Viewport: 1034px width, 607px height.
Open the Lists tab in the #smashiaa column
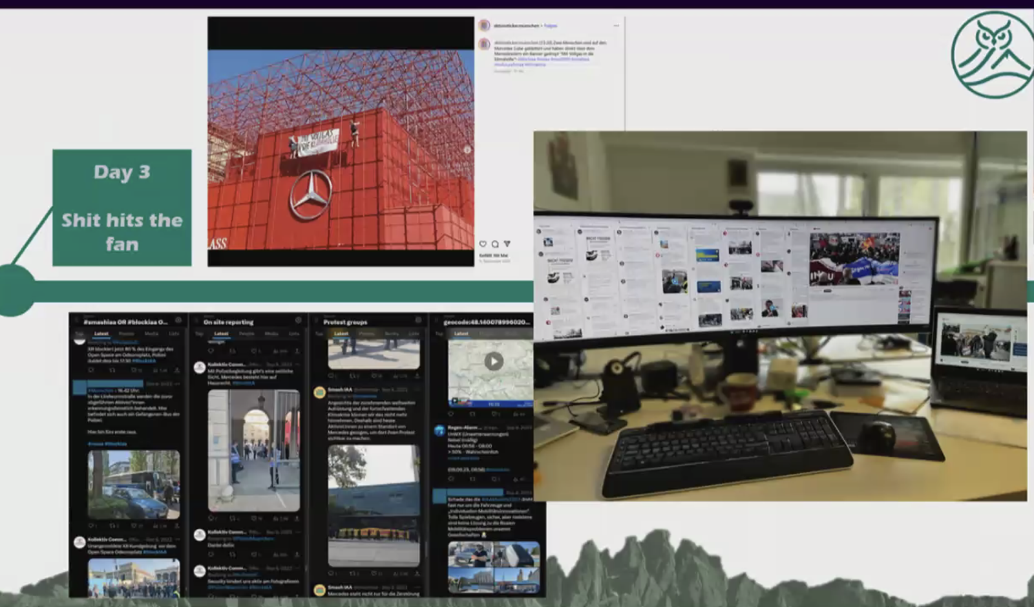174,334
